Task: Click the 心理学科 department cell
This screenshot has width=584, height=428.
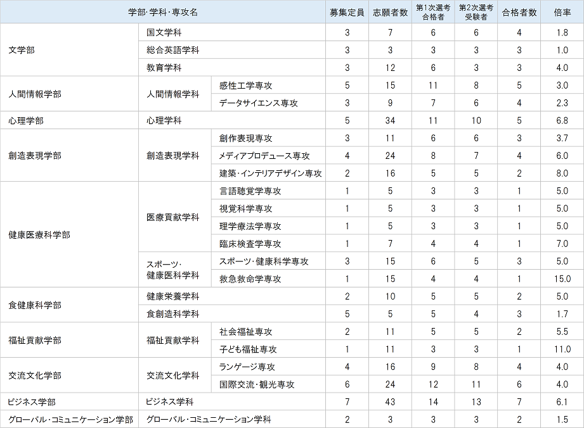Action: click(164, 120)
